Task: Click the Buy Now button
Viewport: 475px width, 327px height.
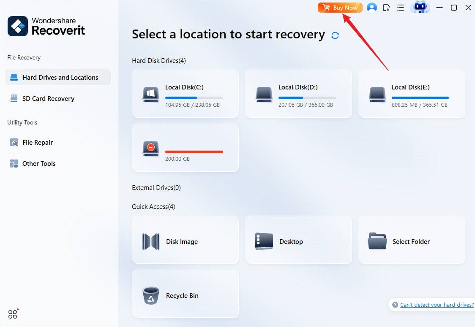Action: (340, 7)
